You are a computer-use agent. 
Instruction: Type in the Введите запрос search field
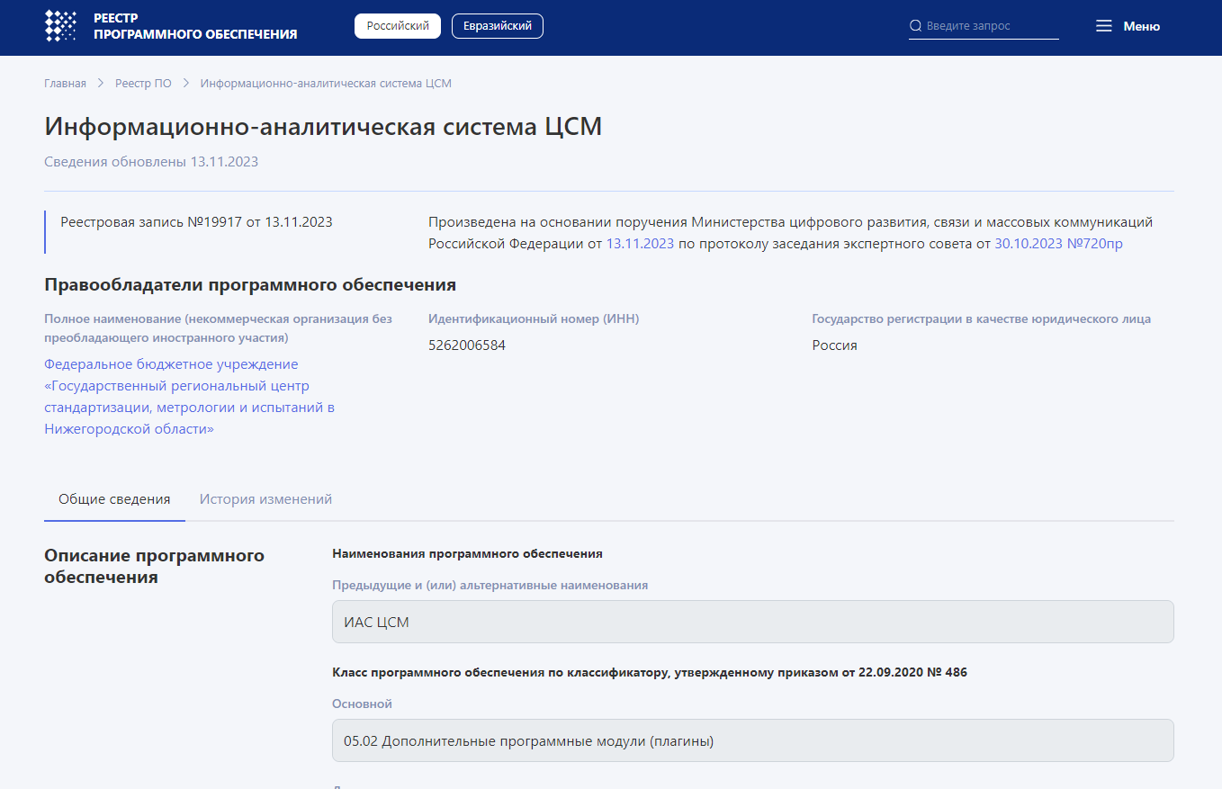pyautogui.click(x=990, y=26)
